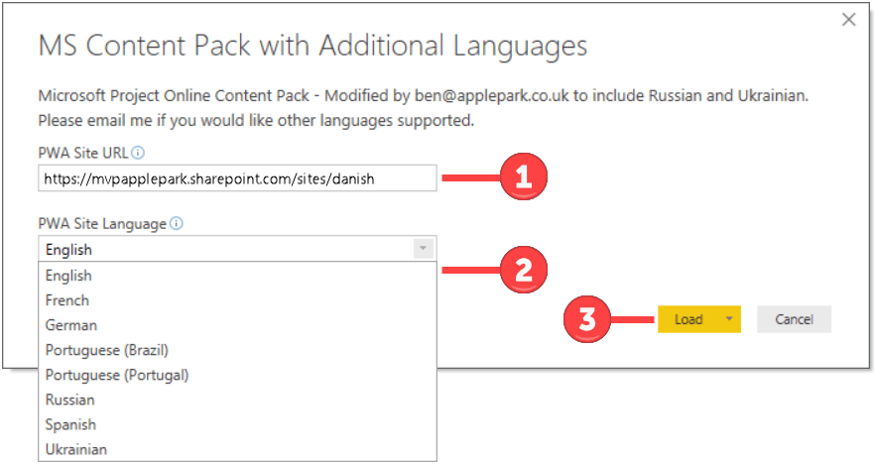Viewport: 874px width, 464px height.
Task: Click the PWA Site Language combo box showing English
Action: coord(237,249)
